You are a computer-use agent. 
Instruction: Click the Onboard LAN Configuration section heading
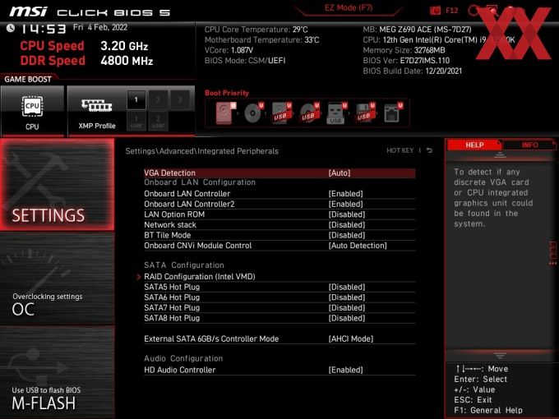pos(200,182)
